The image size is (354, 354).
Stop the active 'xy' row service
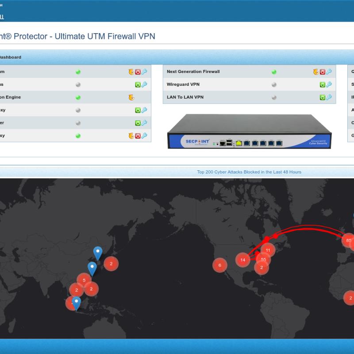138,136
